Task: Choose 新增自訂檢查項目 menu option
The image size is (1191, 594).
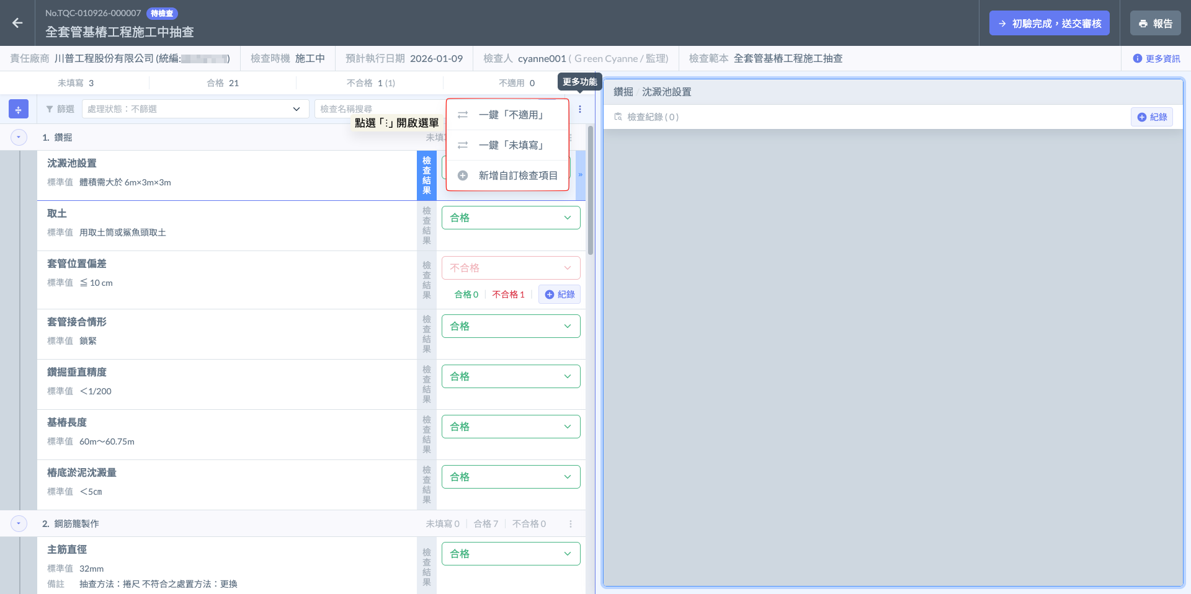Action: click(x=517, y=175)
